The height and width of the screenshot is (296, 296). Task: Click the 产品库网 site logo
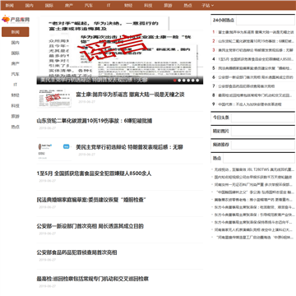click(16, 19)
